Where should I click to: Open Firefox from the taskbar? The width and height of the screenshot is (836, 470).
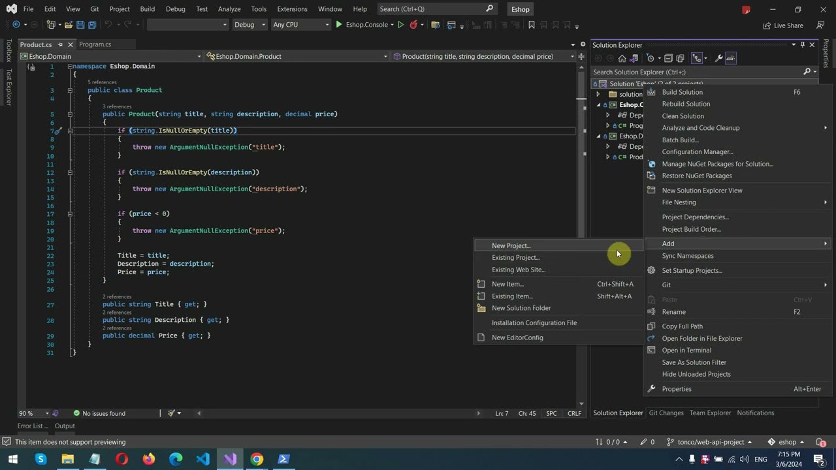coord(149,459)
